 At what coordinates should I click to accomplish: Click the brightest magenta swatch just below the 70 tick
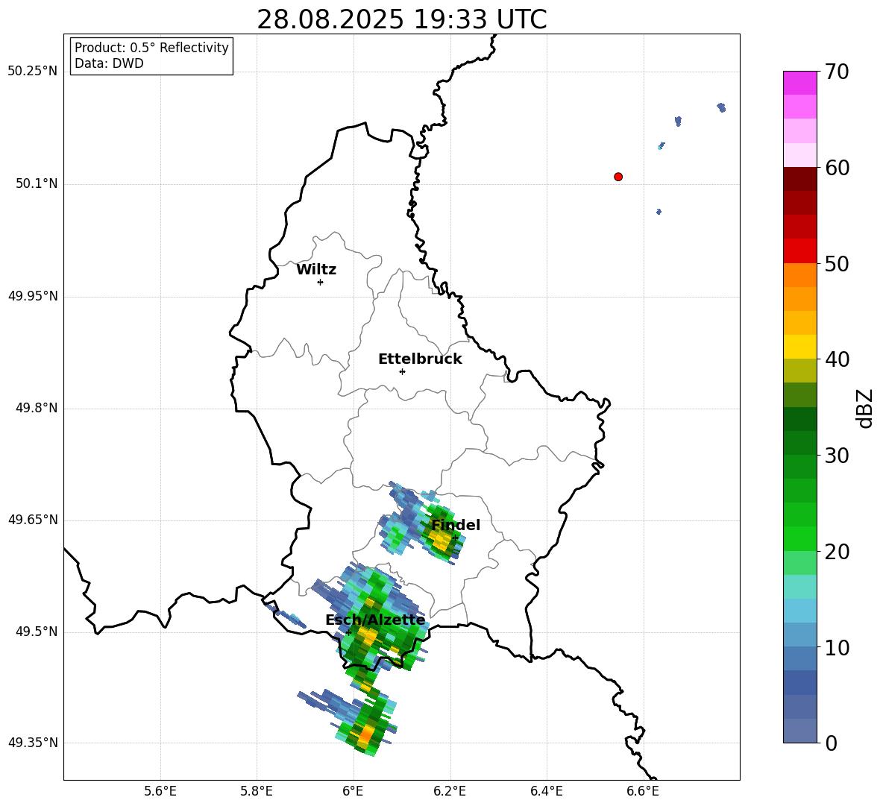coord(799,84)
